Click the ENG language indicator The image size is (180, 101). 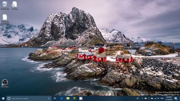point(162,98)
